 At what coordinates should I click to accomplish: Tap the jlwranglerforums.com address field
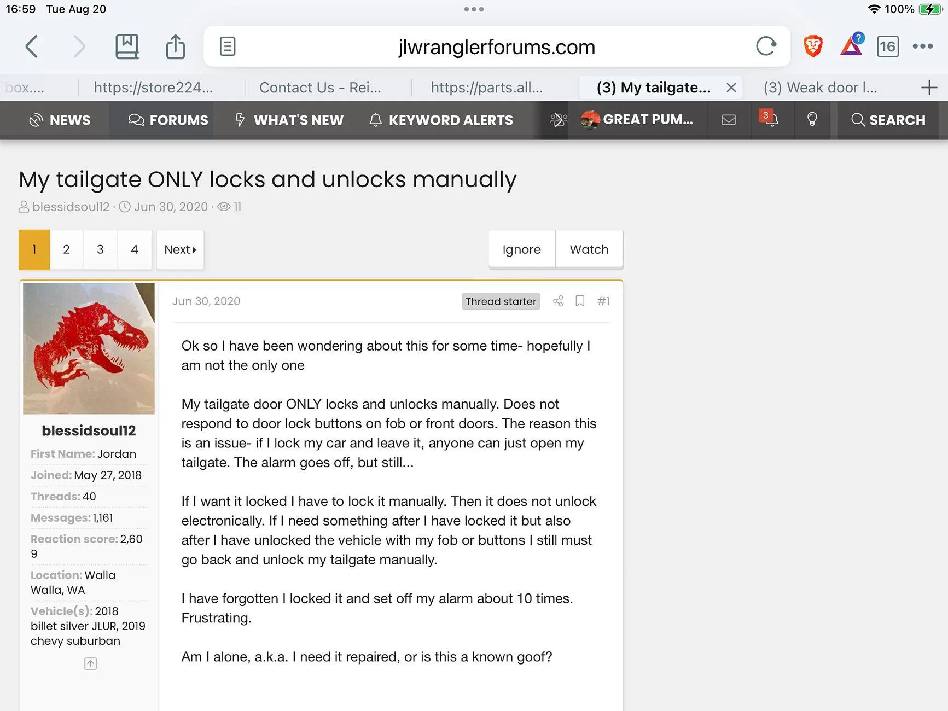coord(497,46)
